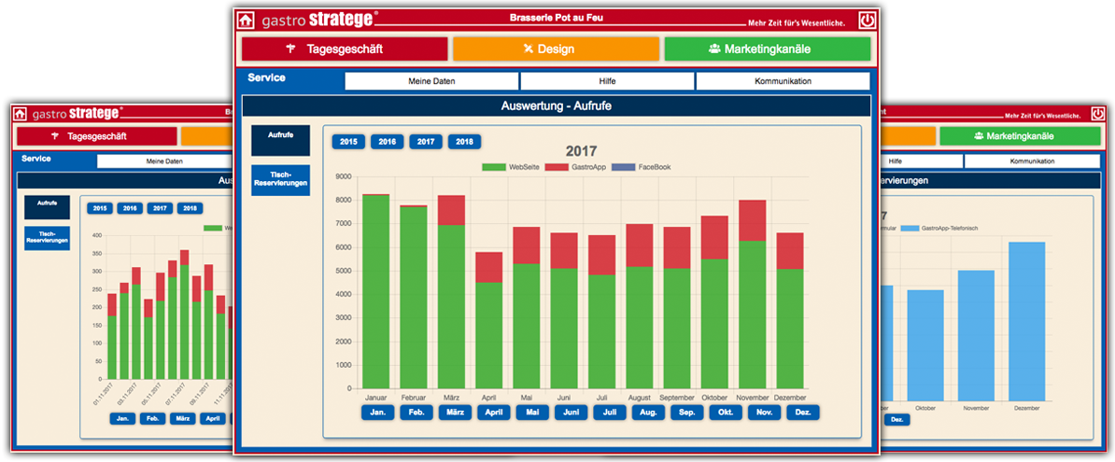Click the Januar bar in the 2017 chart
The width and height of the screenshot is (1115, 462).
point(376,289)
